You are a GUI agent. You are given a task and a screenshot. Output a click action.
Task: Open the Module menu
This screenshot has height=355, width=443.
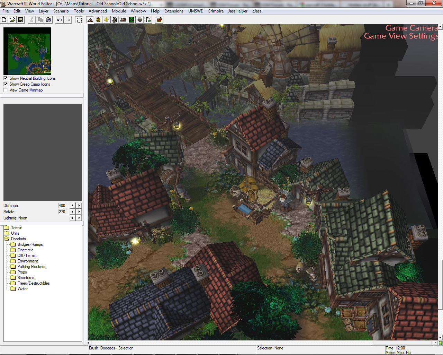119,11
